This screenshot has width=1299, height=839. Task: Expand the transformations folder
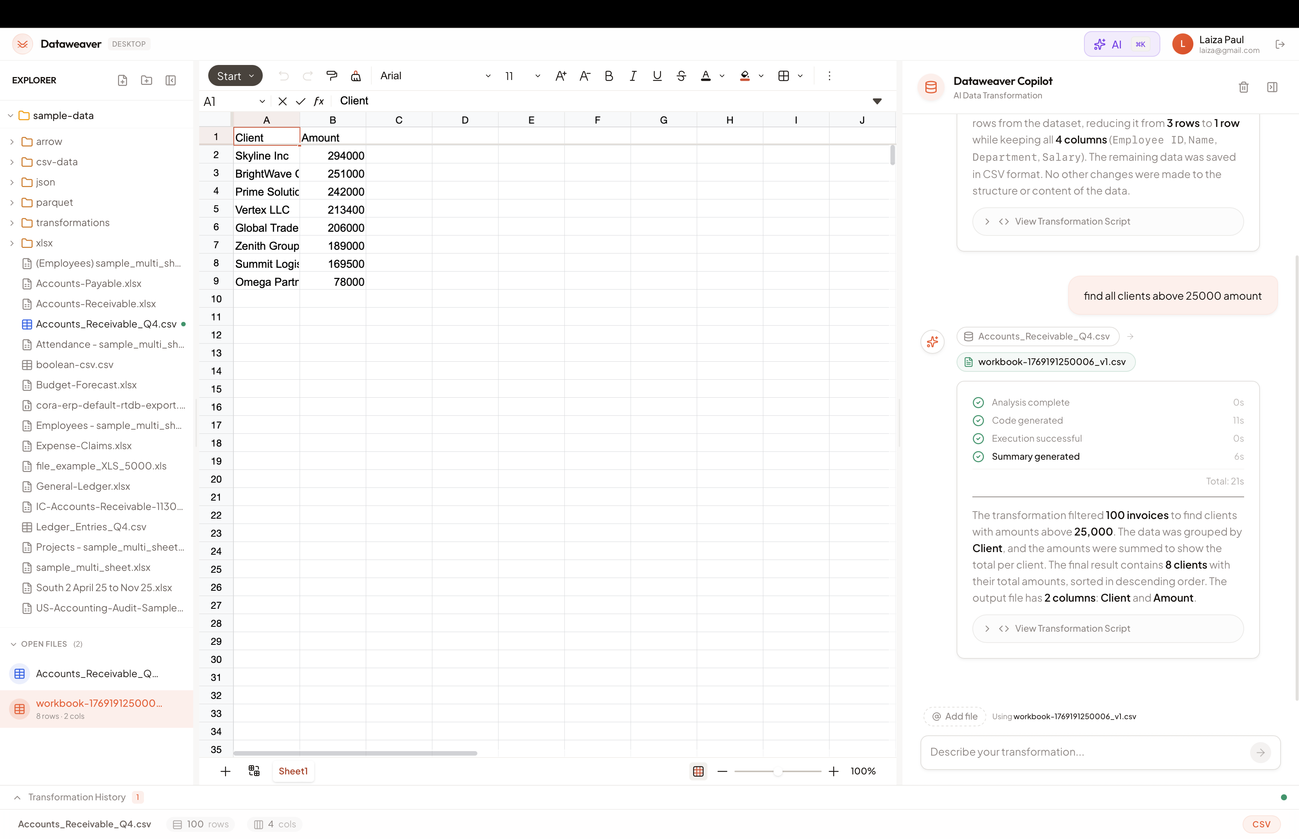(x=12, y=223)
